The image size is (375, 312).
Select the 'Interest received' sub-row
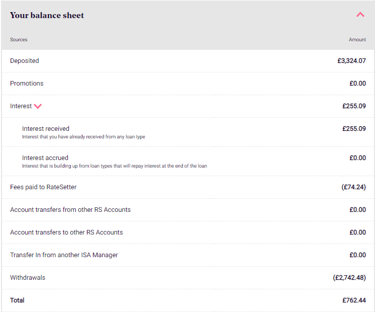pos(187,132)
